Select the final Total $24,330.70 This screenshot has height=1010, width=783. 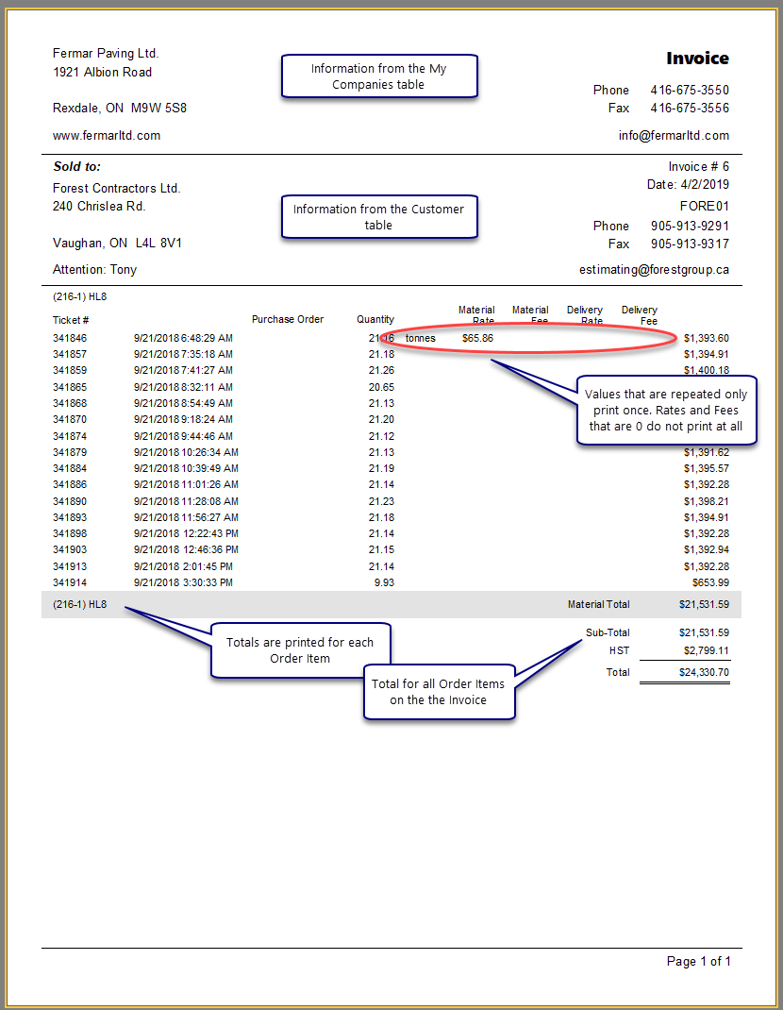click(704, 673)
